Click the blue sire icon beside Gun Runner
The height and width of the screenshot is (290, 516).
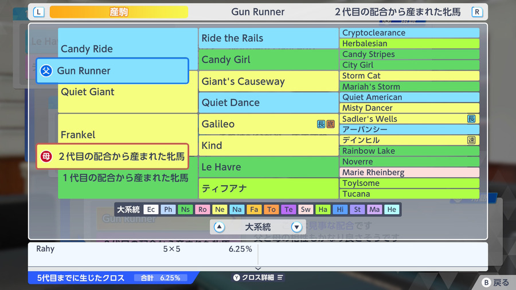[46, 70]
